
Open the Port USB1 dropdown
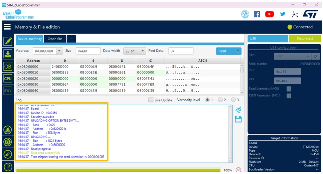(x=292, y=56)
